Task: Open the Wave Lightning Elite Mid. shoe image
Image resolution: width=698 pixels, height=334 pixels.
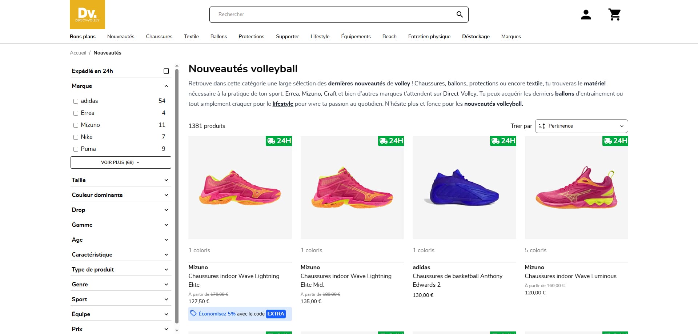Action: (352, 188)
